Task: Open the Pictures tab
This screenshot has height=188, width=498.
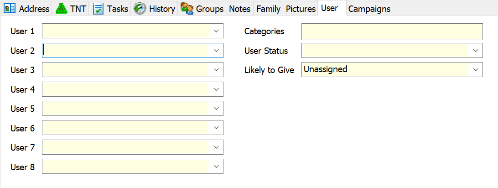Action: coord(301,9)
